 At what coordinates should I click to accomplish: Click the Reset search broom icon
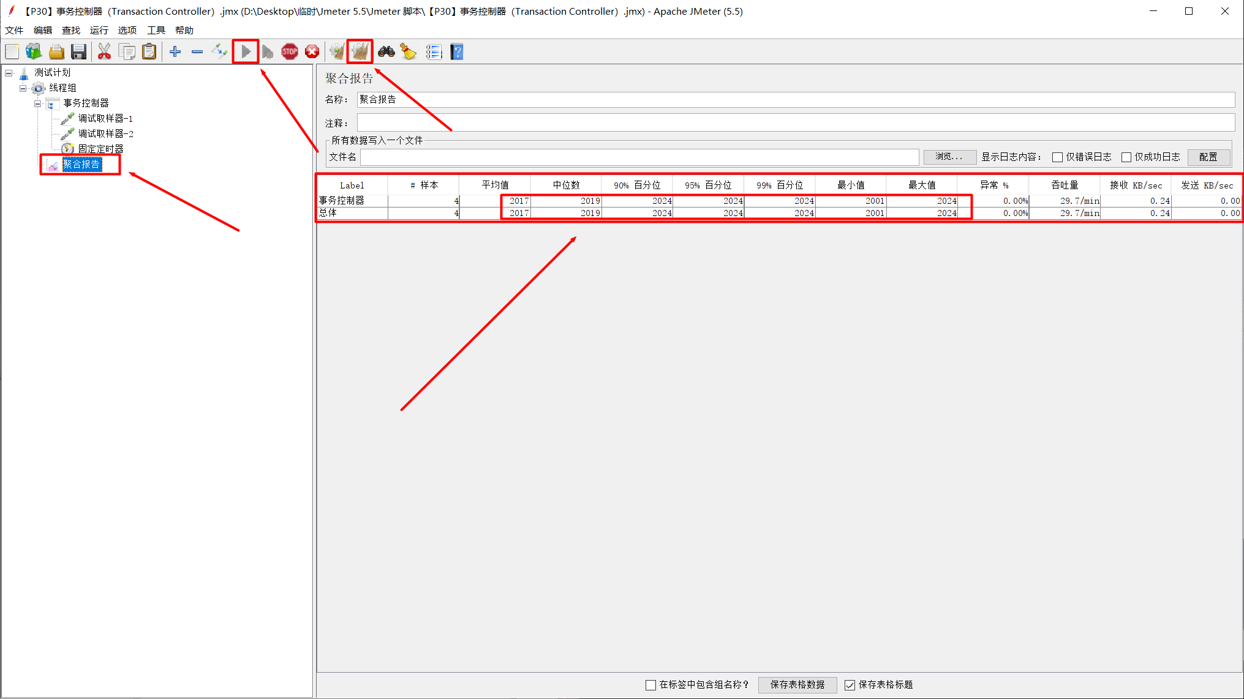pos(409,52)
